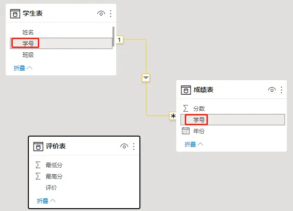Click the 评价表 table icon
This screenshot has width=293, height=211.
coord(38,146)
